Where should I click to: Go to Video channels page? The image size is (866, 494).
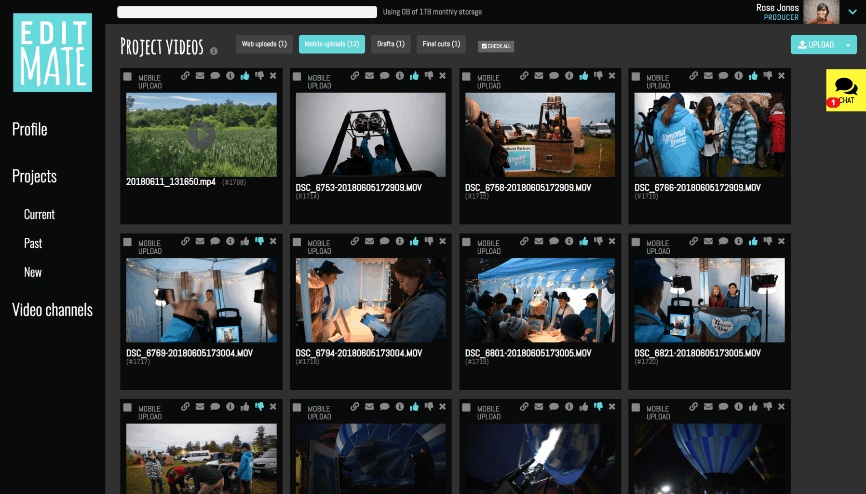coord(52,310)
